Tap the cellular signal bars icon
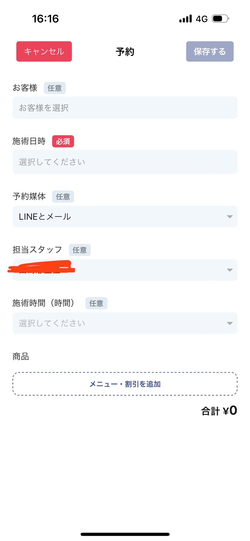The image size is (250, 541). [x=185, y=19]
